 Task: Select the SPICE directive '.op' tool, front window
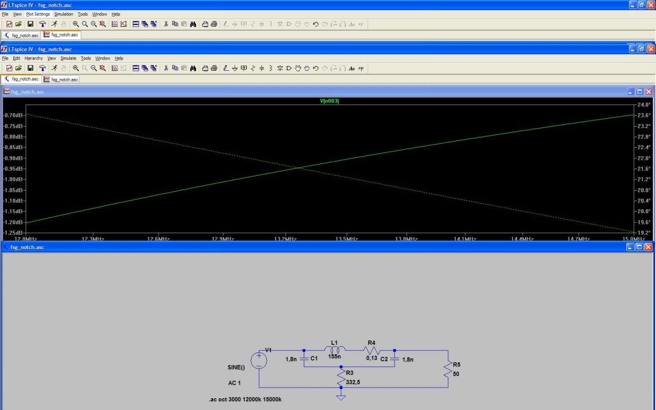(x=361, y=68)
